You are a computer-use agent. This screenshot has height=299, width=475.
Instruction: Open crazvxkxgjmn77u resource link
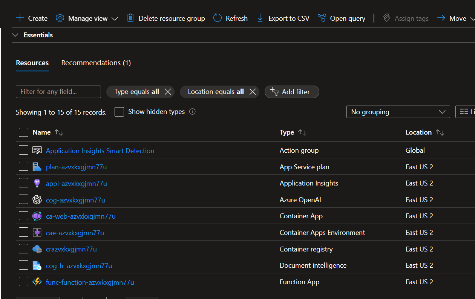[71, 249]
